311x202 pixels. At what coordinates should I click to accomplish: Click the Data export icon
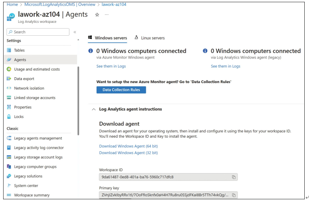pyautogui.click(x=9, y=79)
